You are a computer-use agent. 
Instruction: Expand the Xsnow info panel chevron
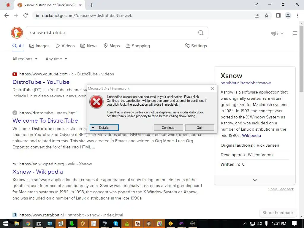[x=254, y=180]
